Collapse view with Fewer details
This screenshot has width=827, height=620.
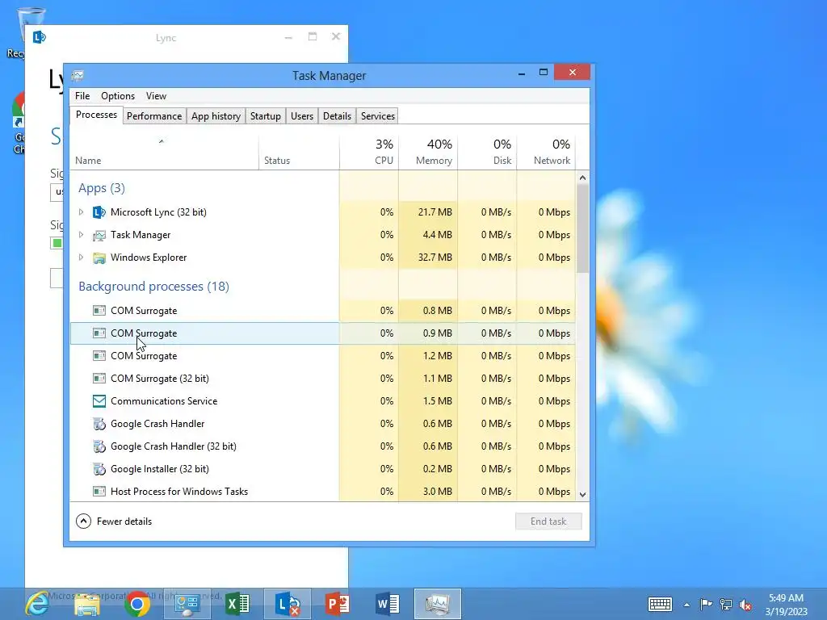point(114,522)
